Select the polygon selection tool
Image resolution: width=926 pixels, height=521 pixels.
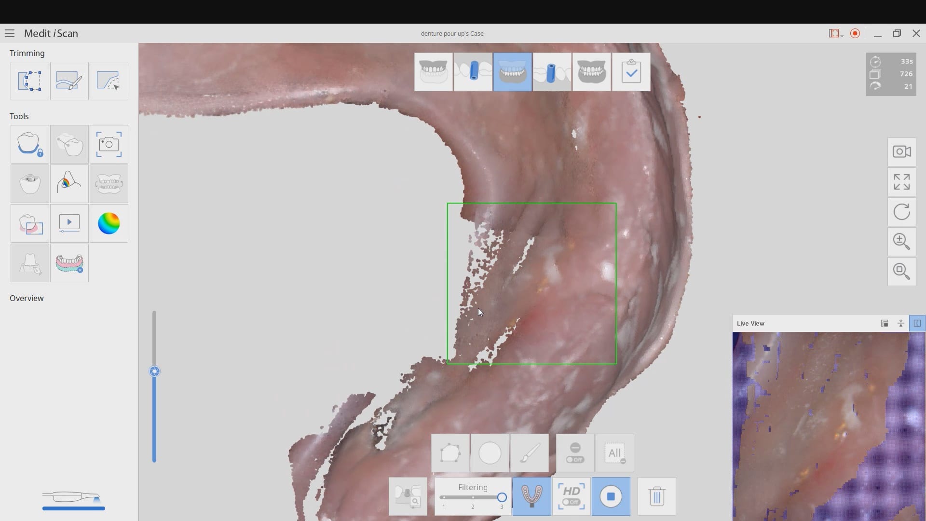click(450, 453)
